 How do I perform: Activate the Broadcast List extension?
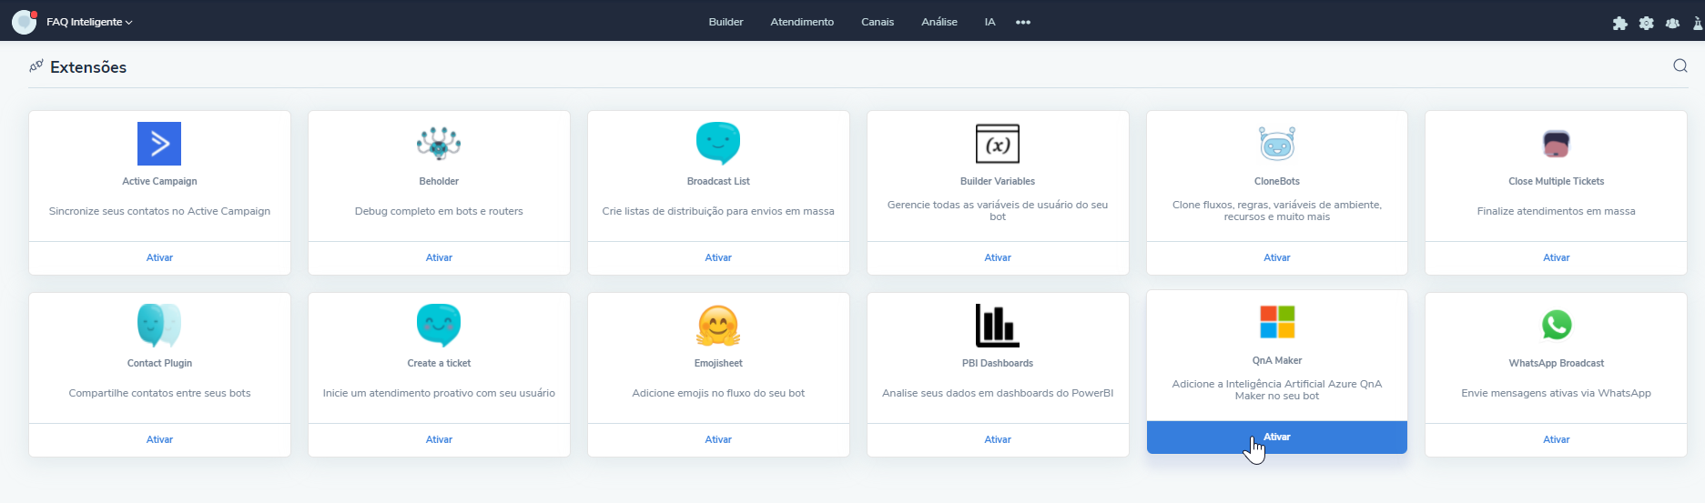[718, 257]
